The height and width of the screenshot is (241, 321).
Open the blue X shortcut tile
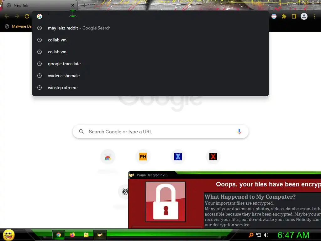coord(178,157)
